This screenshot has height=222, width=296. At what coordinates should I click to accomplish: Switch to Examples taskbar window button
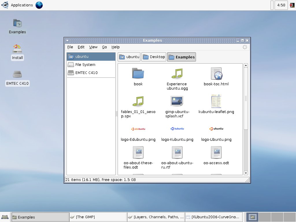click(x=40, y=217)
